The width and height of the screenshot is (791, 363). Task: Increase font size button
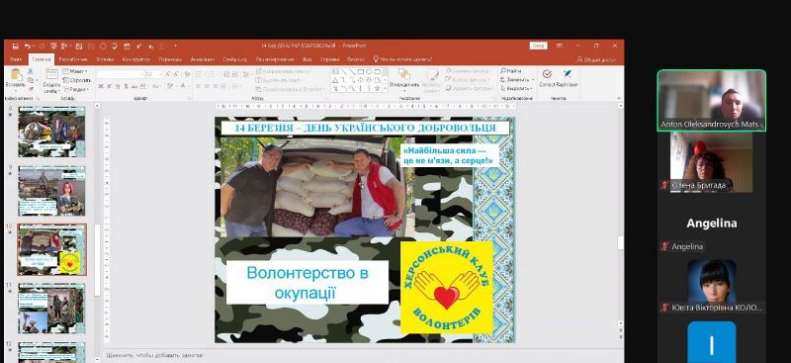(x=168, y=74)
